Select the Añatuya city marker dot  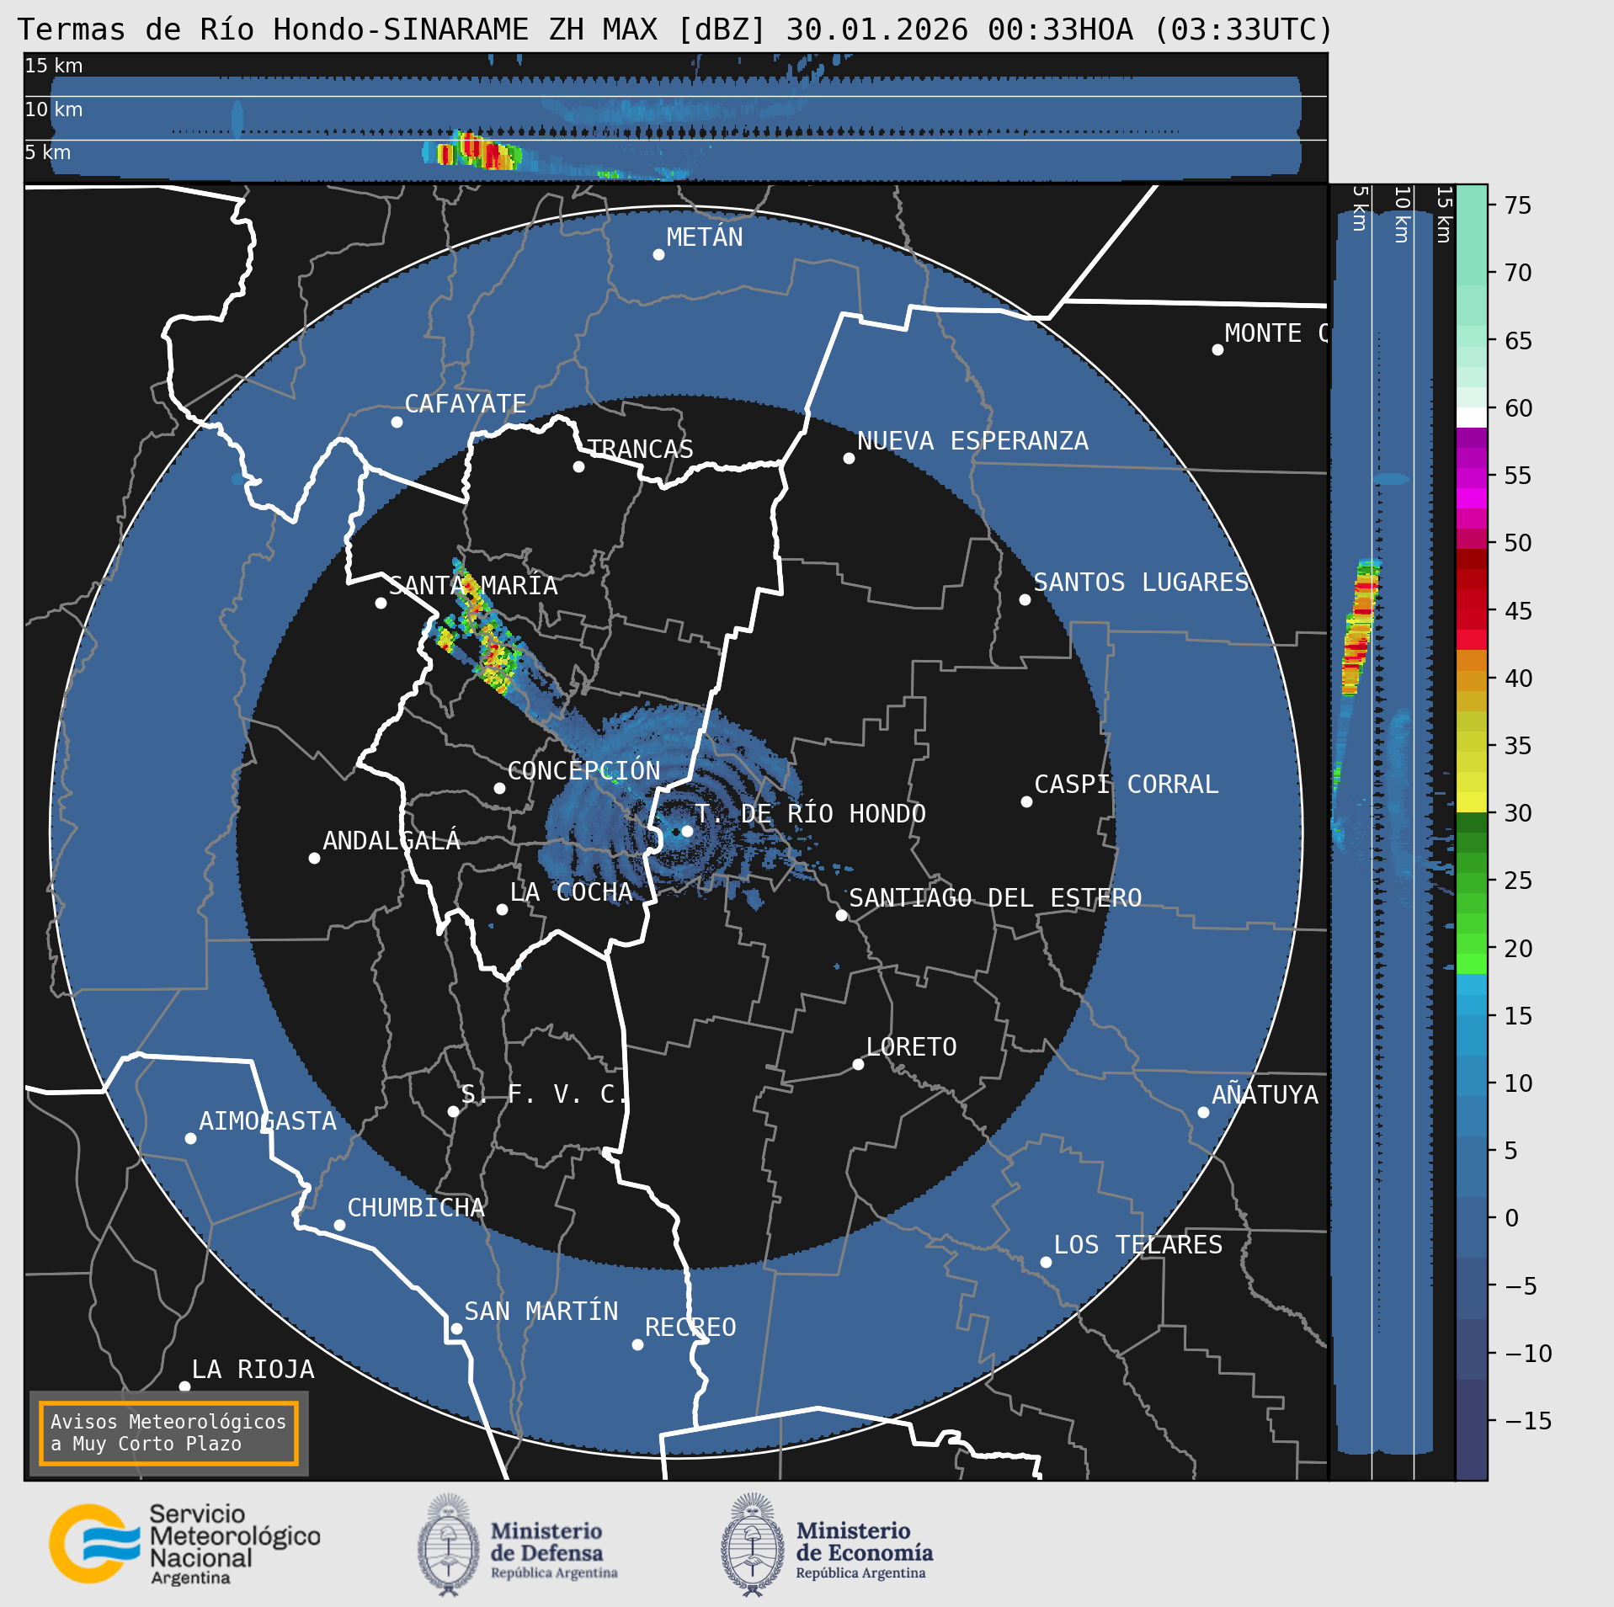[x=1203, y=1112]
